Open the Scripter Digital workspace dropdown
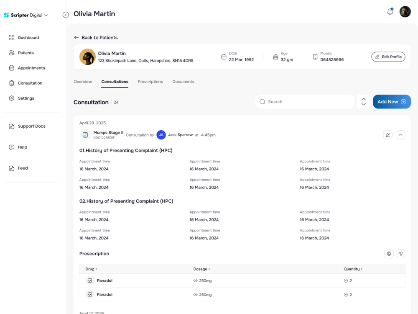This screenshot has width=418, height=314. click(x=46, y=15)
